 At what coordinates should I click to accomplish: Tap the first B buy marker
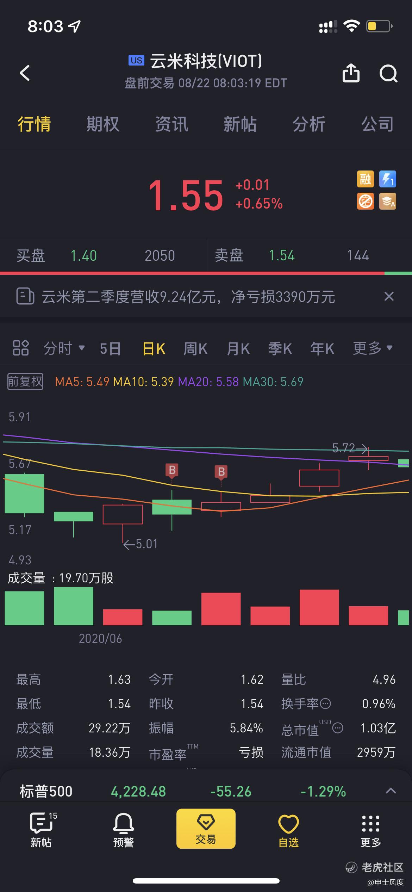click(x=172, y=470)
